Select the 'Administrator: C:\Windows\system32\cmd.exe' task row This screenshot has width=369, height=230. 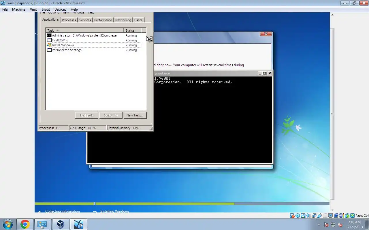[x=94, y=35]
